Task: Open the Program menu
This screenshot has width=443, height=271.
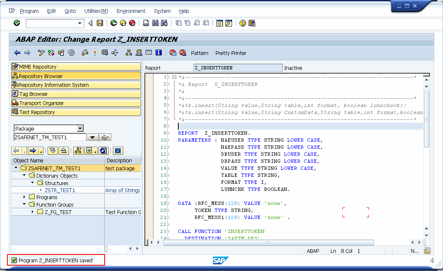Action: coord(29,11)
